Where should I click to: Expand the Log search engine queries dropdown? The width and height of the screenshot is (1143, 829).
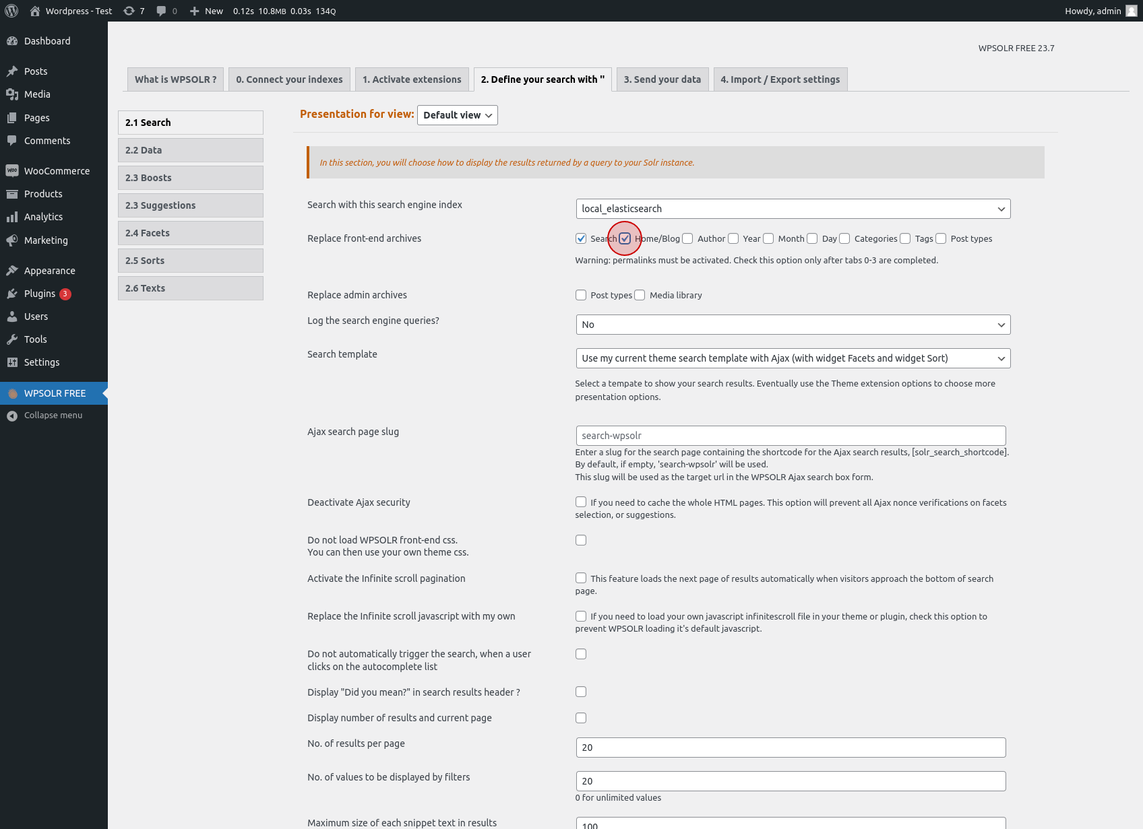(x=793, y=325)
